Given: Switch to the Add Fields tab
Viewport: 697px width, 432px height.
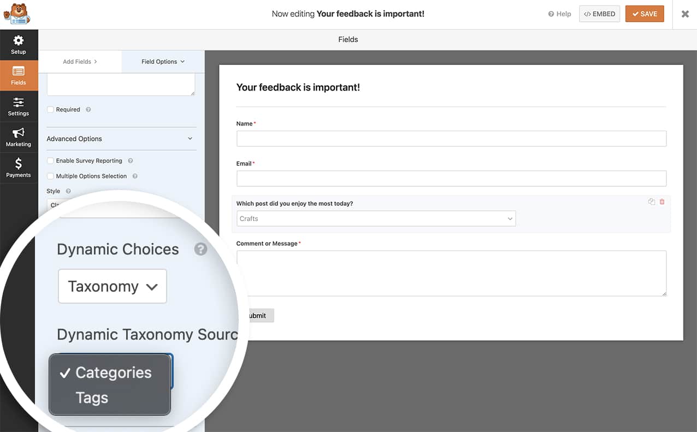Looking at the screenshot, I should 78,62.
